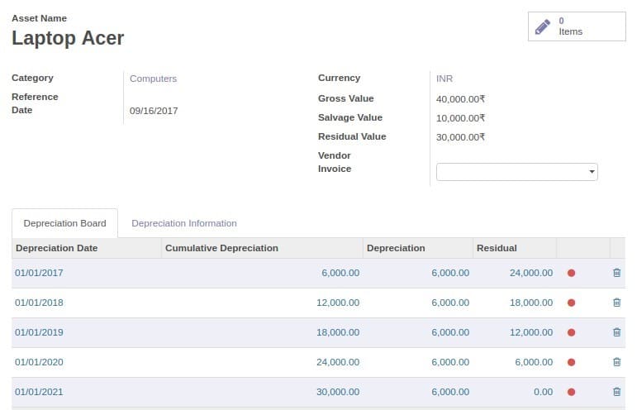The height and width of the screenshot is (410, 637).
Task: Click cumulative depreciation 24,000.00 cell
Action: pos(338,362)
